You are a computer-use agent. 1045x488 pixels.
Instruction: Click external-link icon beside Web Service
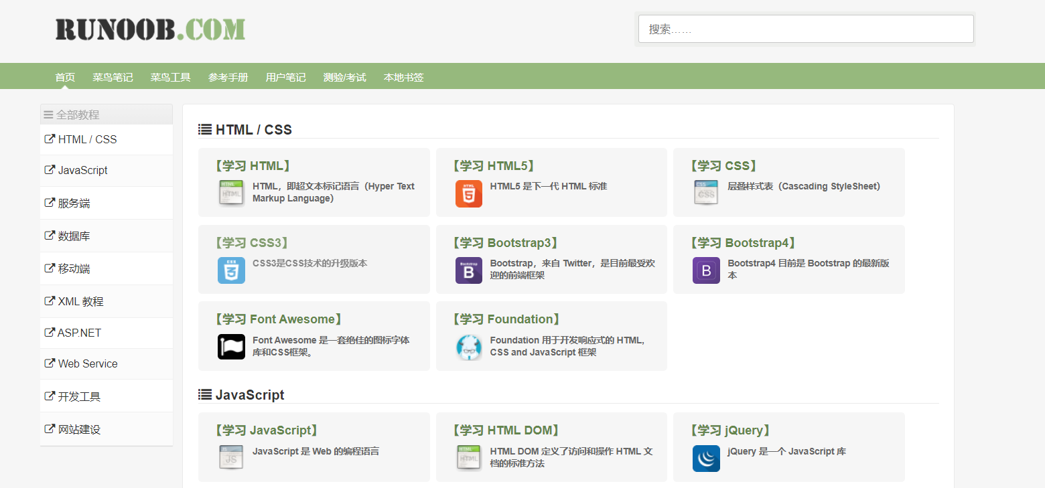(49, 363)
